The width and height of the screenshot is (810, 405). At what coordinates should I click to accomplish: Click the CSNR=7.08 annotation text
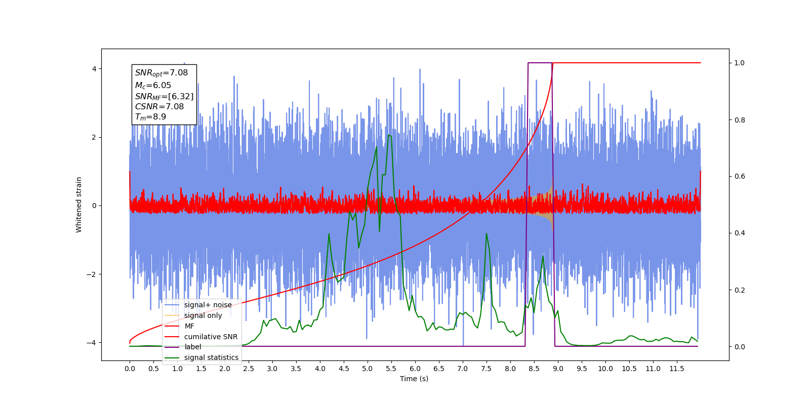point(159,106)
